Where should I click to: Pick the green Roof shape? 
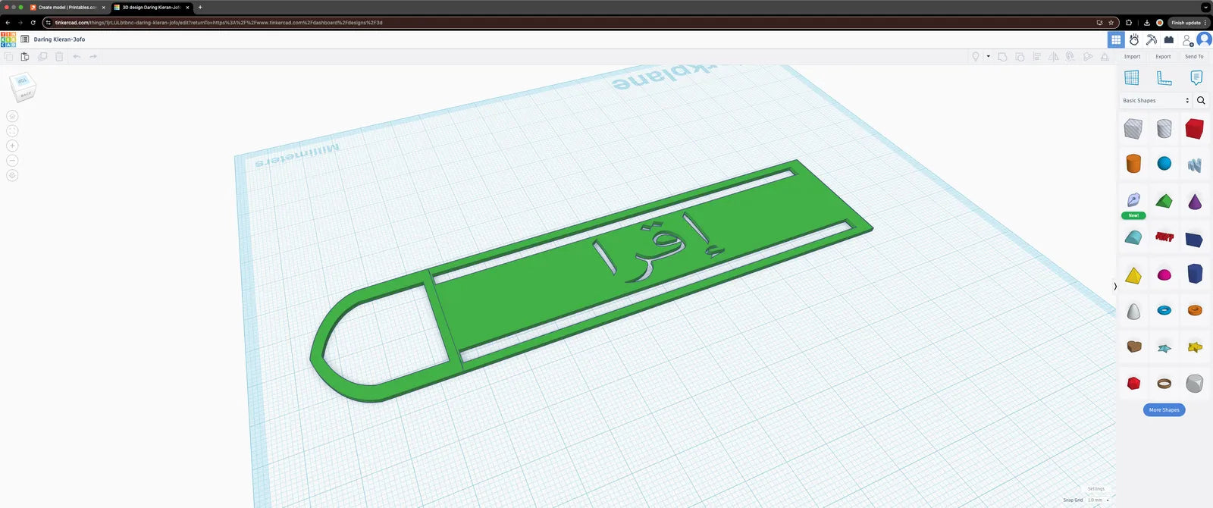pos(1164,201)
